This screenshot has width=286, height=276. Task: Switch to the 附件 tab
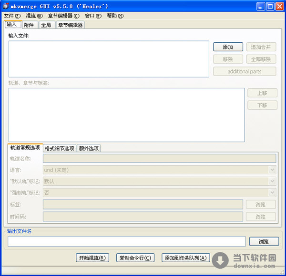(x=30, y=25)
